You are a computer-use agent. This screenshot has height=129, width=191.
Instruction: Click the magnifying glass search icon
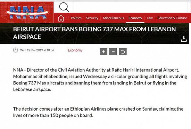click(64, 7)
